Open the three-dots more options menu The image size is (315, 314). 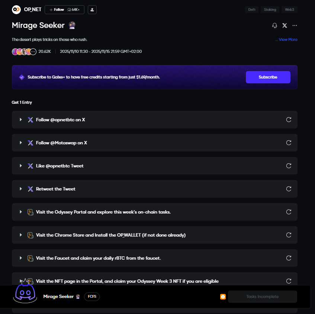pyautogui.click(x=295, y=25)
